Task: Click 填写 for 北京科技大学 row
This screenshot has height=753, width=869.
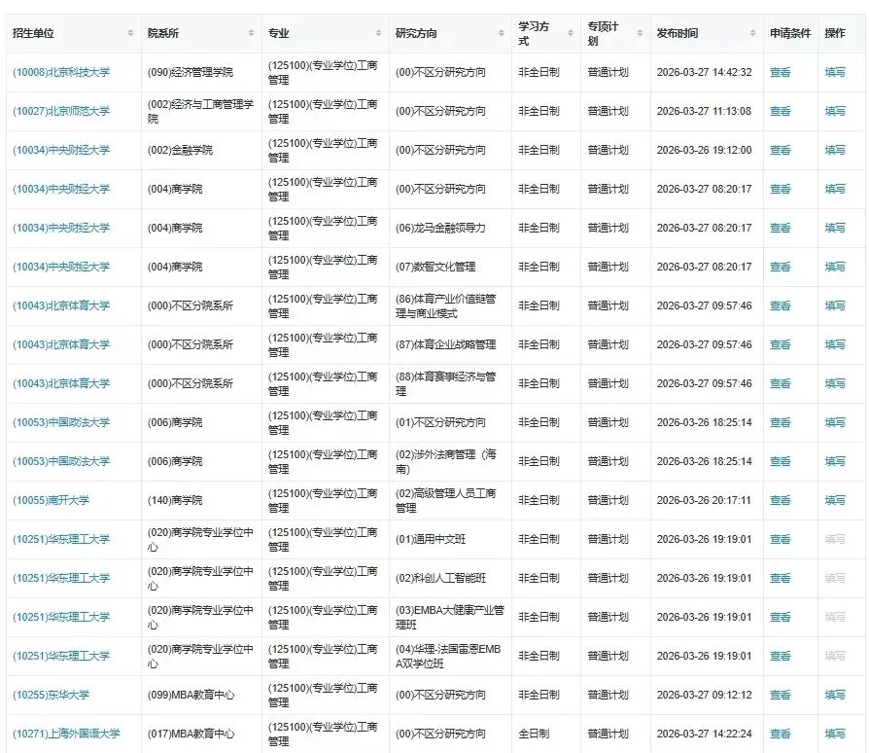Action: coord(835,72)
